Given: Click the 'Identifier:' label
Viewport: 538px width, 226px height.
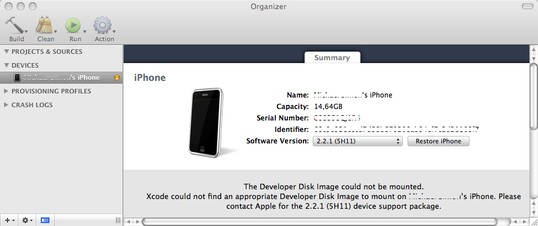Looking at the screenshot, I should pyautogui.click(x=291, y=130).
